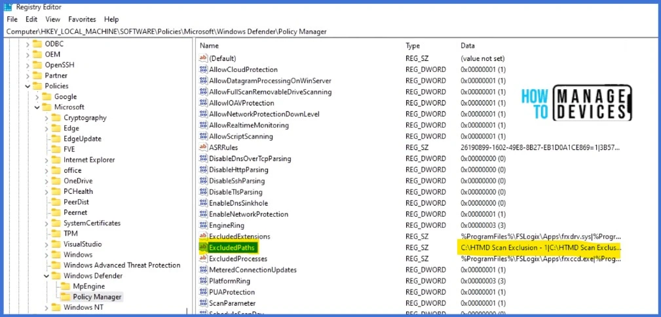The image size is (661, 317).
Task: Collapse the Windows Defender tree node
Action: [47, 276]
